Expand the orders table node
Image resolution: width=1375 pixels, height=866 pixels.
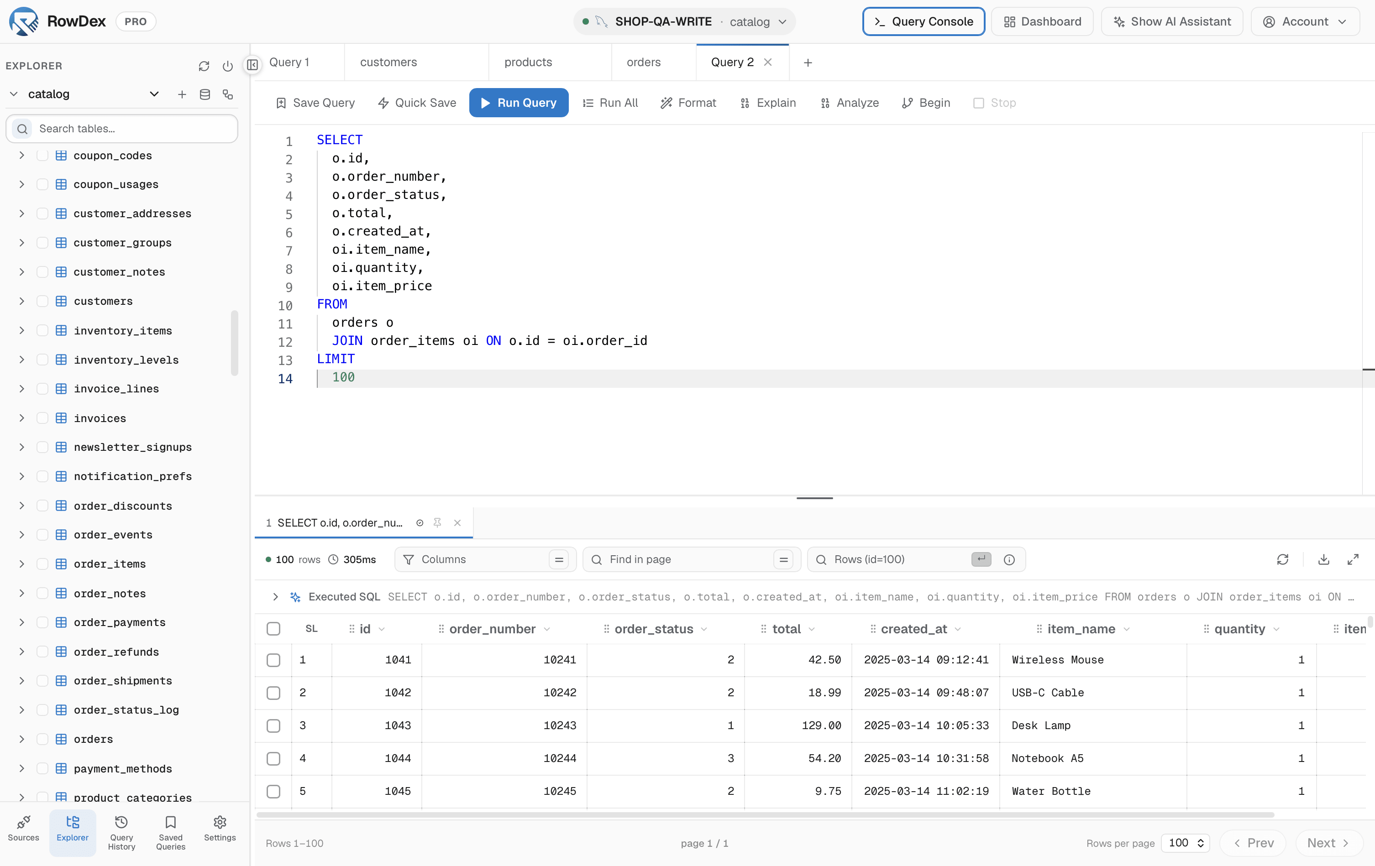(x=22, y=739)
